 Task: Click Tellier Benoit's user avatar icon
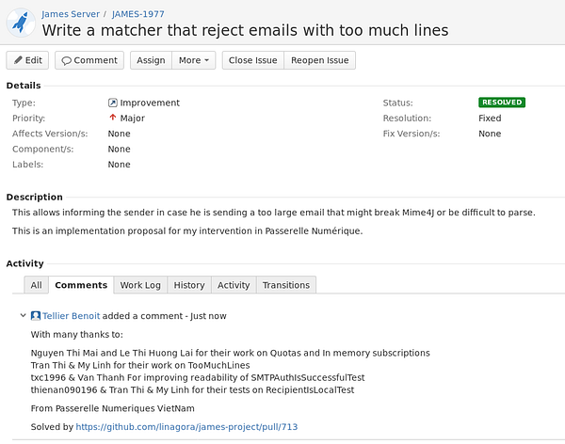point(36,316)
